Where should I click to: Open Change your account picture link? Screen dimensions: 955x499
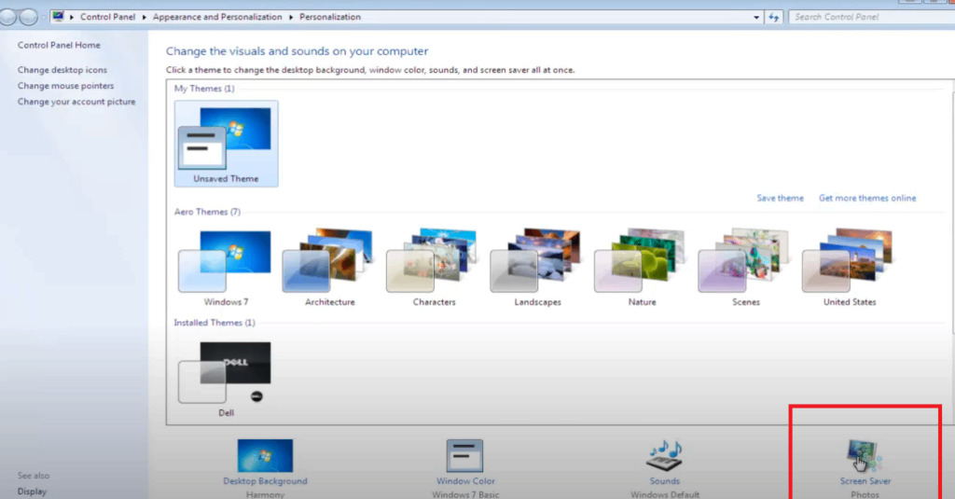(x=76, y=102)
